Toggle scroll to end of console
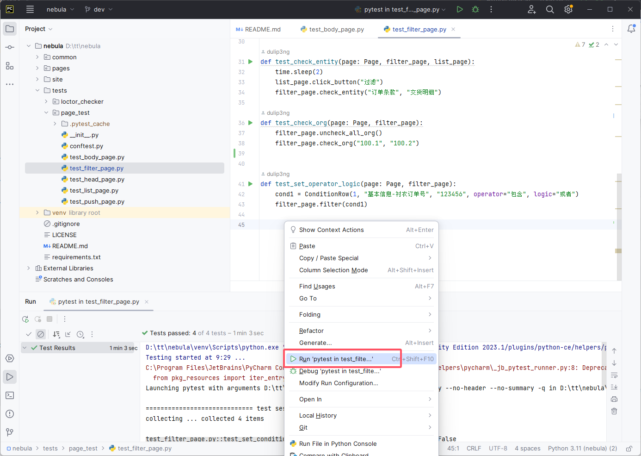Image resolution: width=641 pixels, height=456 pixels. (614, 387)
